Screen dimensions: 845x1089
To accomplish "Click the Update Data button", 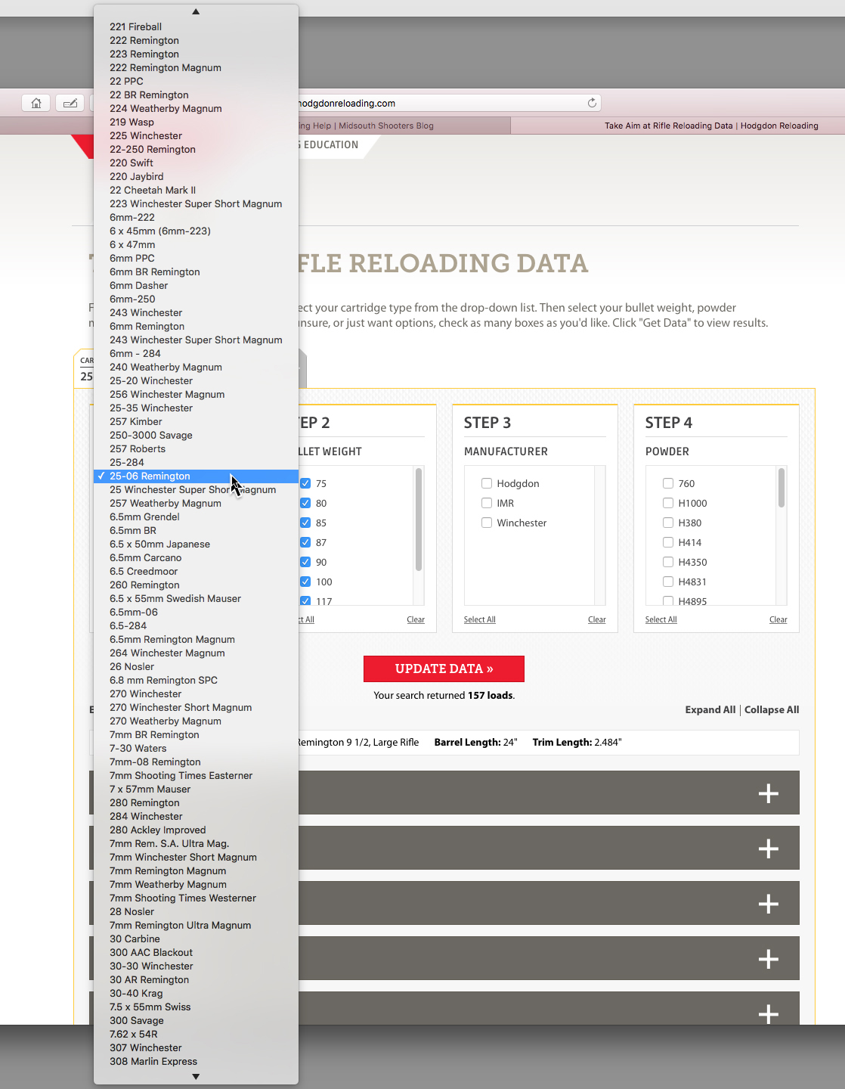I will [444, 669].
